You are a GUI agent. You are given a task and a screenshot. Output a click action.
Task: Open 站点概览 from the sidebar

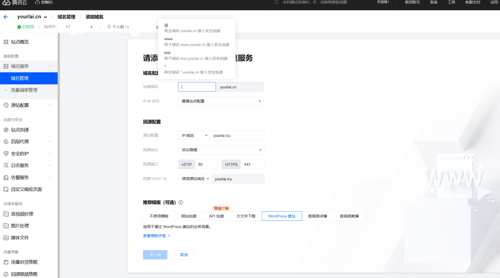(20, 42)
